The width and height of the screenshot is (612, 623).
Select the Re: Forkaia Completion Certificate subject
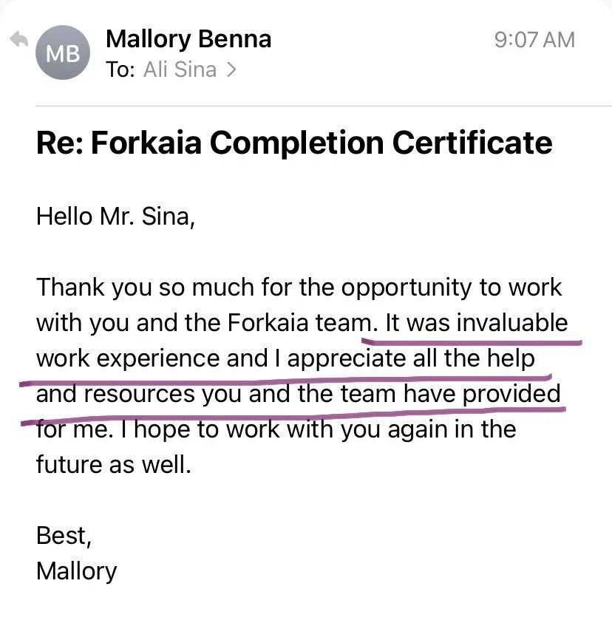294,143
